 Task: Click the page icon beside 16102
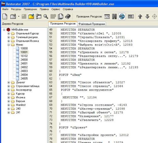point(18,56)
